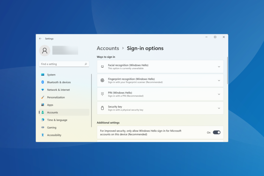The width and height of the screenshot is (264, 176).
Task: Turn off Windows Hello only sign-in toggle
Action: [x=217, y=132]
